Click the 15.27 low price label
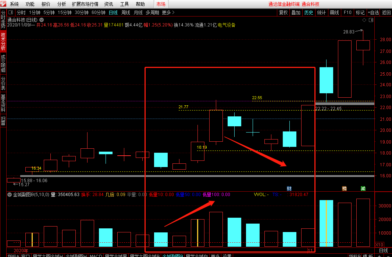Screen dimensions: 392x257 click(24, 185)
